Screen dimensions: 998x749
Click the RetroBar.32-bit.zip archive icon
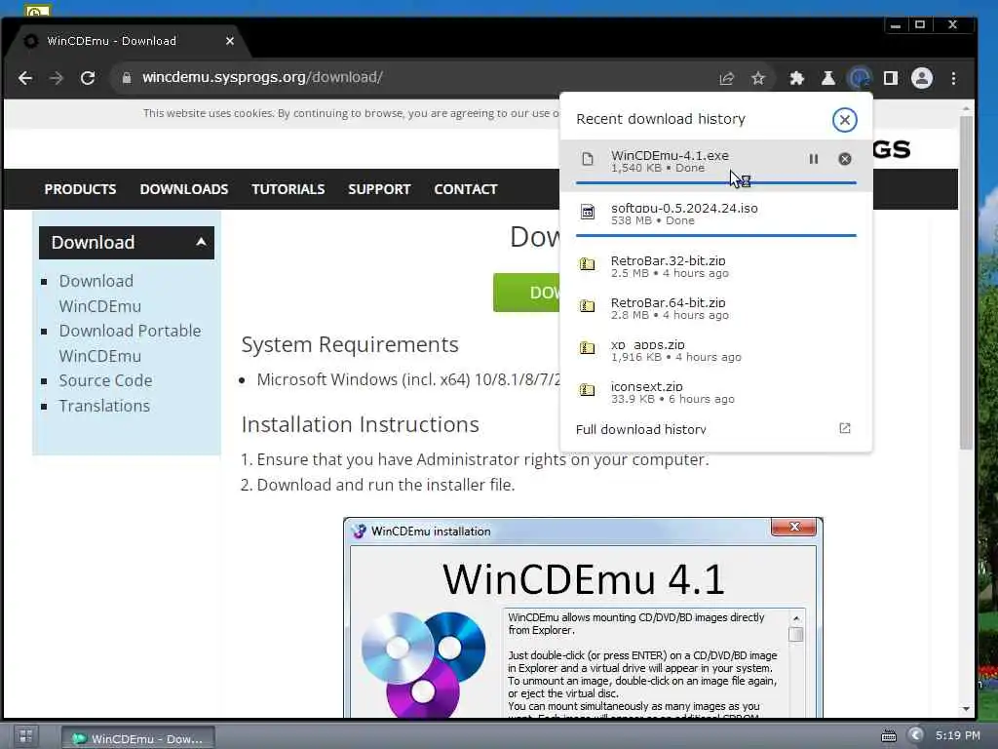click(x=587, y=263)
